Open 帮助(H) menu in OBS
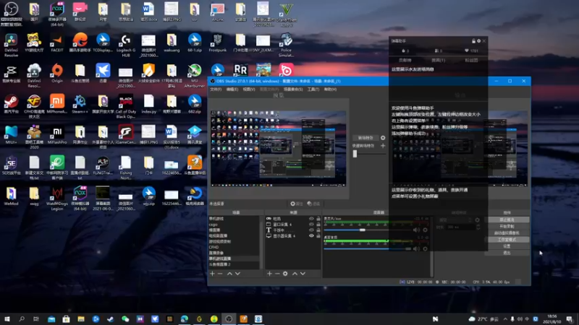This screenshot has height=325, width=579. point(330,89)
